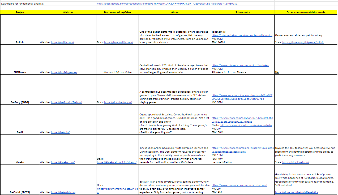Click the NA link in the FUNToken row
This screenshot has width=338, height=195.
coord(277,72)
